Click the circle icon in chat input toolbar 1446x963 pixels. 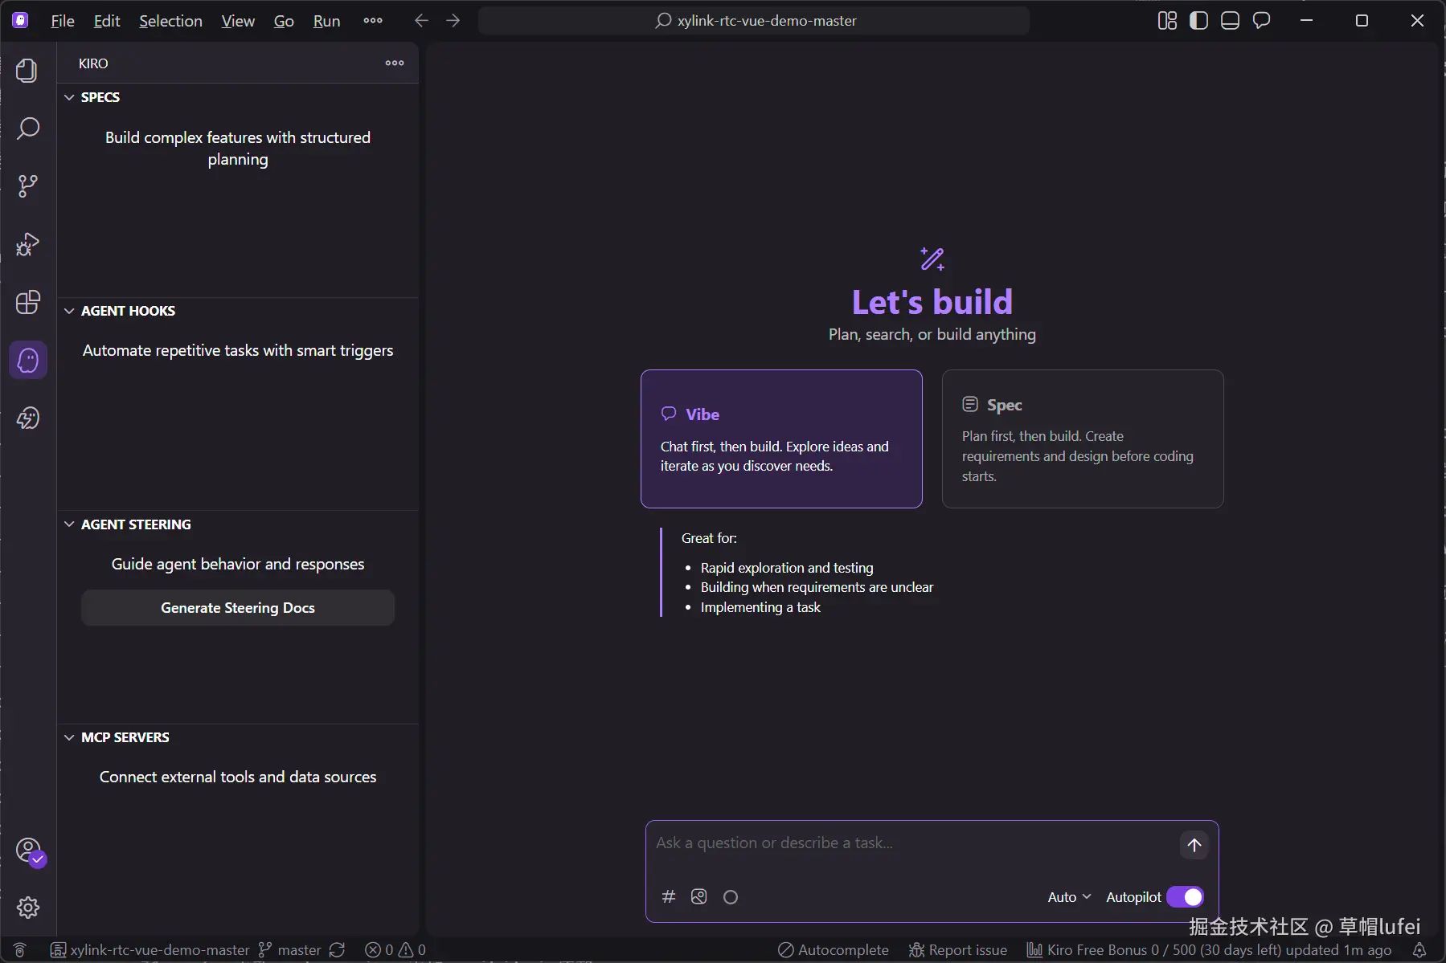pos(730,896)
